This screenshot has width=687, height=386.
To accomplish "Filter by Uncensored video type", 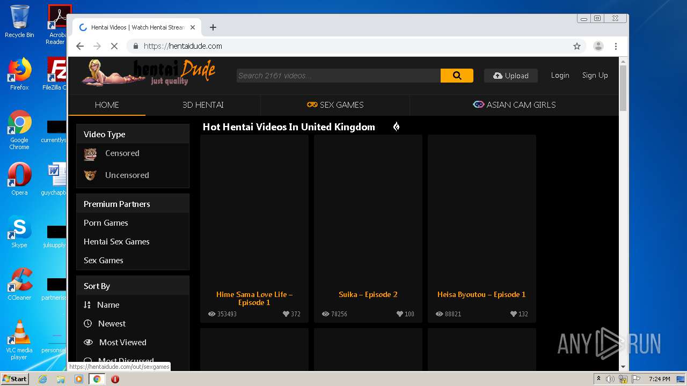I will [127, 175].
